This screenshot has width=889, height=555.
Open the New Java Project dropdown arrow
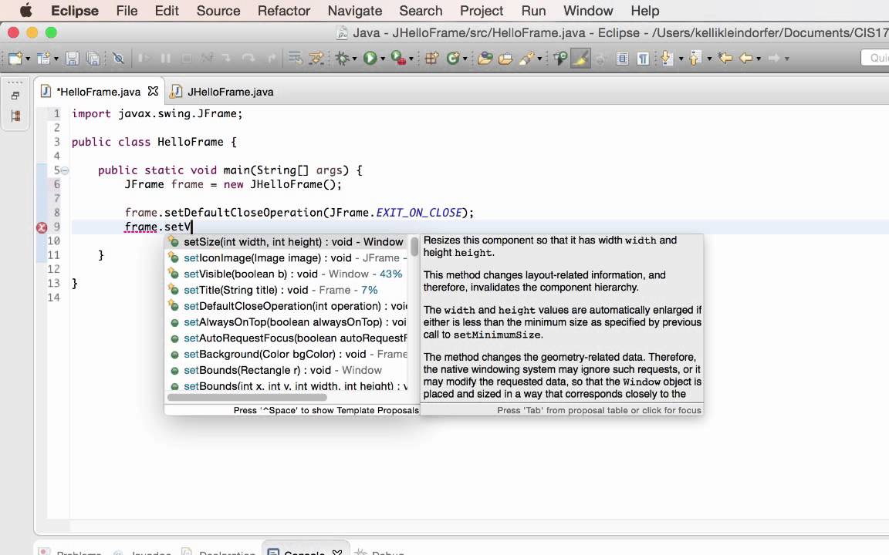(x=56, y=59)
